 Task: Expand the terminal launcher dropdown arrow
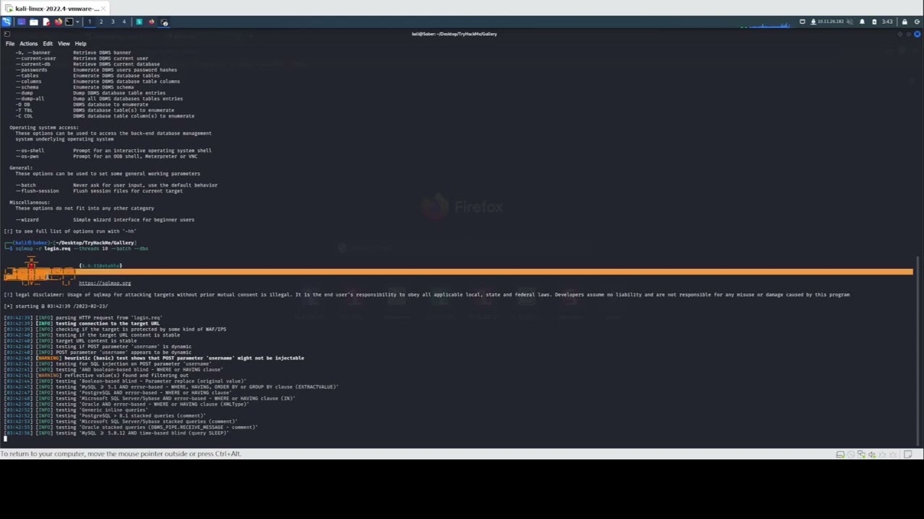(x=77, y=22)
